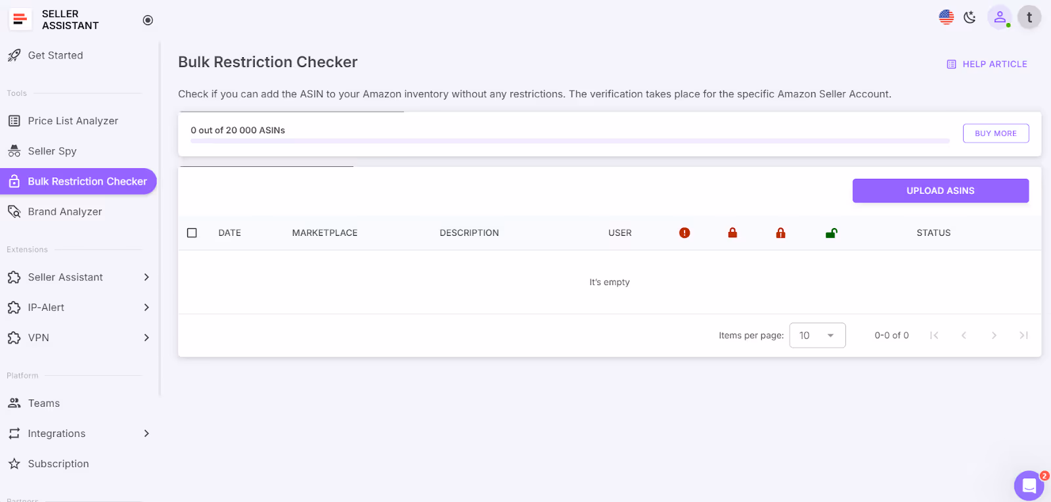Open Subscription menu item
The image size is (1051, 502).
click(x=78, y=464)
